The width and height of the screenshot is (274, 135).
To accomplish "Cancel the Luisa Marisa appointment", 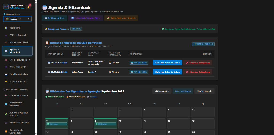I will tap(198, 63).
